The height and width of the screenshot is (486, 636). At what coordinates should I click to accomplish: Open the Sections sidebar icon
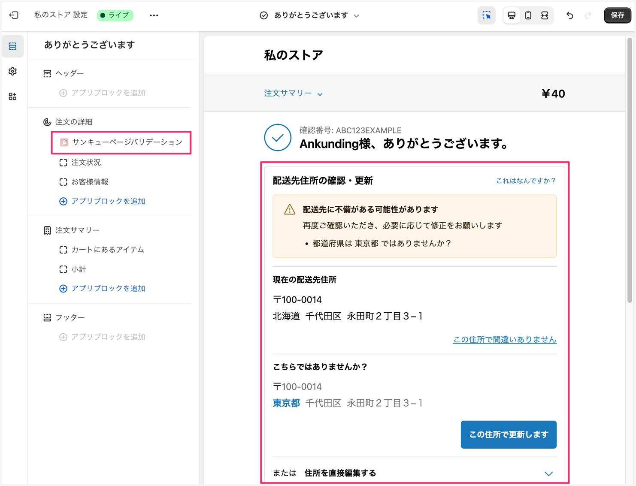(13, 46)
